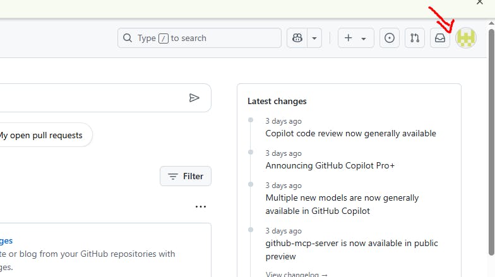The image size is (495, 277).
Task: Click the View changelog link
Action: (297, 274)
